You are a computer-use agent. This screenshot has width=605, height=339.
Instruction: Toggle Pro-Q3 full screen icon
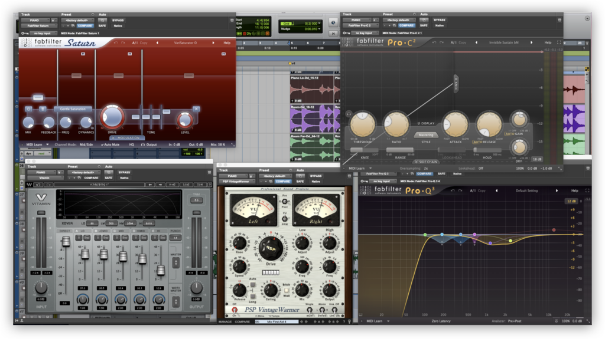click(588, 190)
